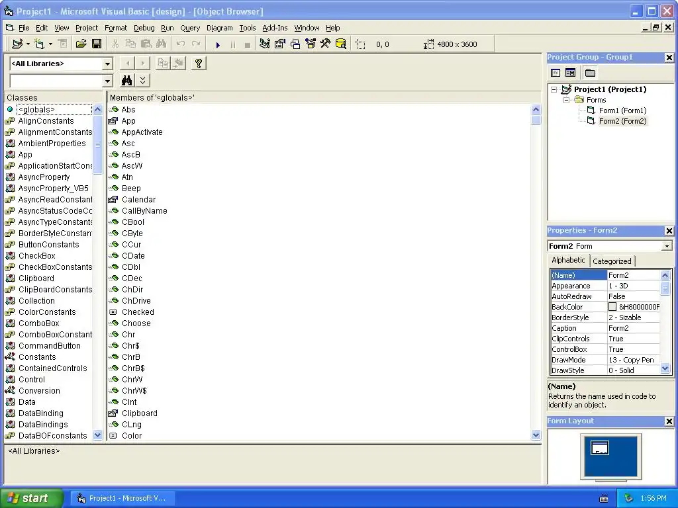678x508 pixels.
Task: Click the Find binoculars icon in main toolbar
Action: tap(162, 44)
